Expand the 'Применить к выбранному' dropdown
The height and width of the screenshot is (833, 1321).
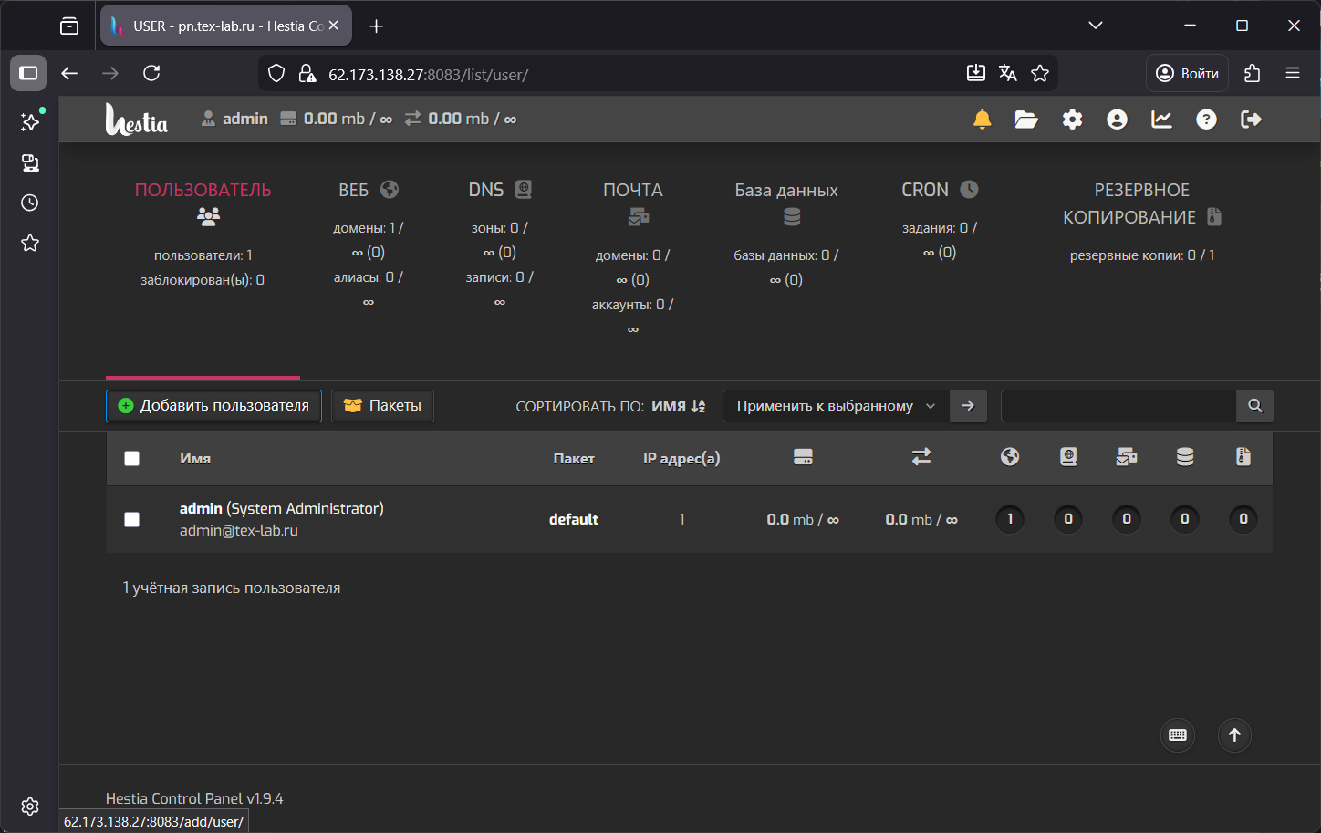click(836, 406)
